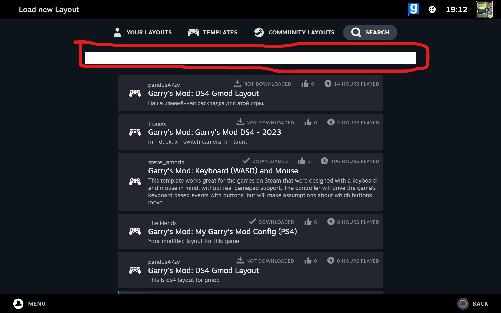This screenshot has width=501, height=313.
Task: Click downloaded checkmark on The Fiends layout
Action: click(252, 222)
